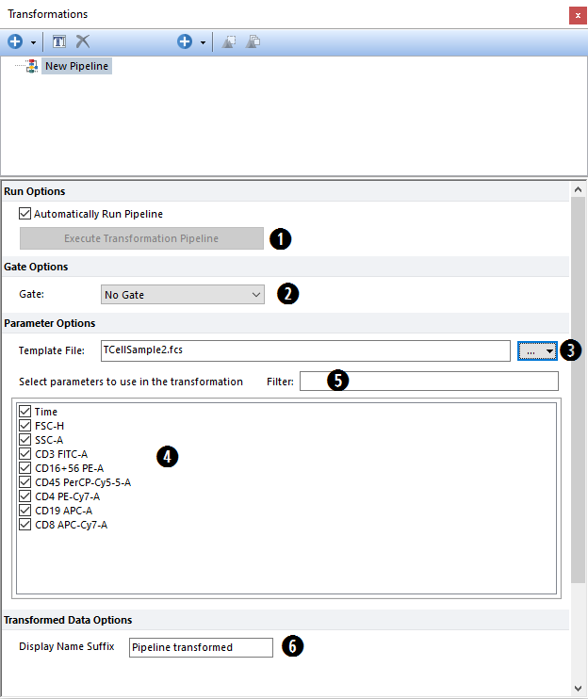Click the scrollbar up arrow
588x699 pixels.
pos(579,189)
